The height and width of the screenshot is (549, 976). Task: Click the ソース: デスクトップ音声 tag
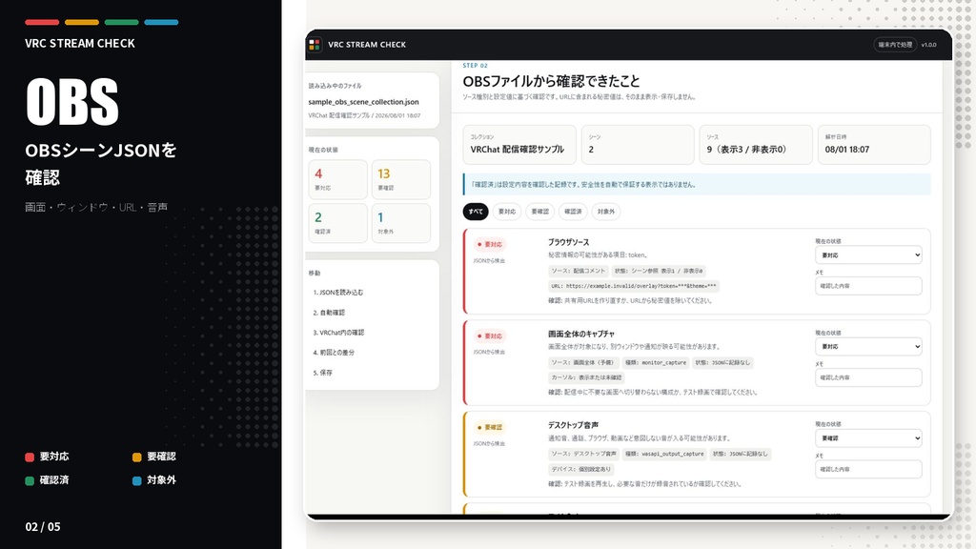coord(583,454)
